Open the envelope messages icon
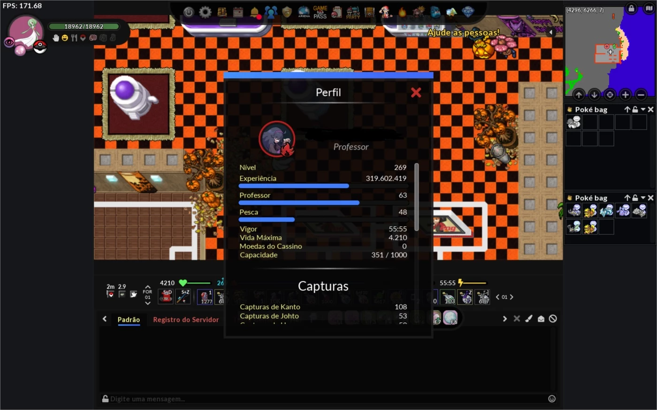657x410 pixels. pos(541,319)
